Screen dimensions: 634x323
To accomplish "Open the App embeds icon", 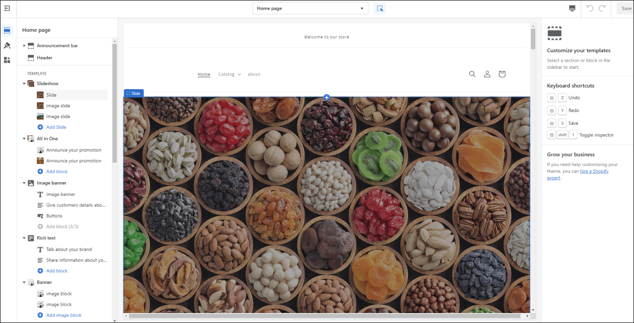I will (7, 60).
